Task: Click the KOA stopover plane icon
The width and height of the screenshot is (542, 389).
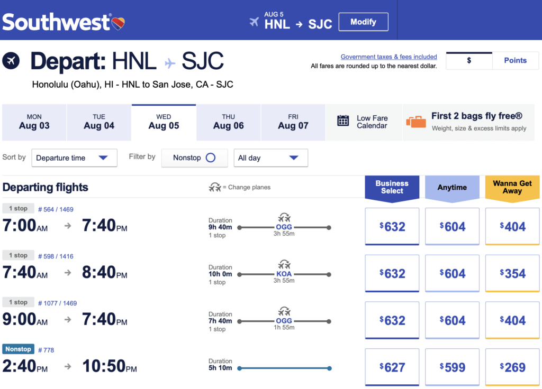Action: (x=284, y=265)
